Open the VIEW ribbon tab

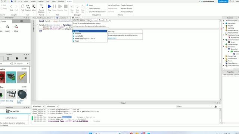click(54, 1)
